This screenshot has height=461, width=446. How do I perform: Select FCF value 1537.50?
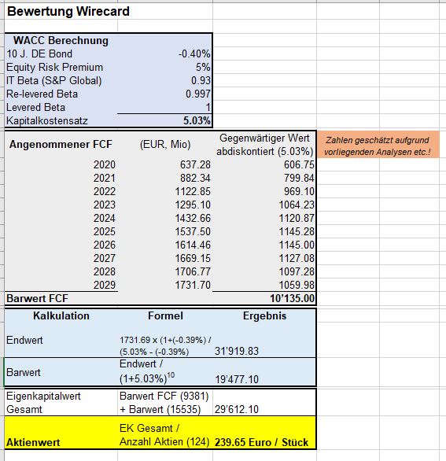point(193,231)
